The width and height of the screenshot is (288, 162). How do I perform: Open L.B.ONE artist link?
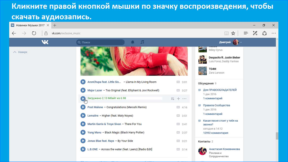[93, 149]
